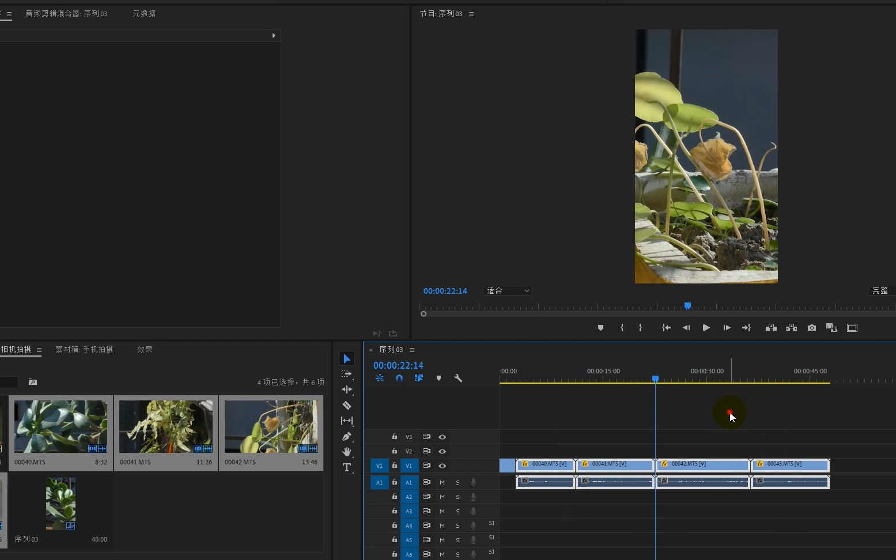Select the Razor tool
The image size is (896, 560).
click(347, 405)
